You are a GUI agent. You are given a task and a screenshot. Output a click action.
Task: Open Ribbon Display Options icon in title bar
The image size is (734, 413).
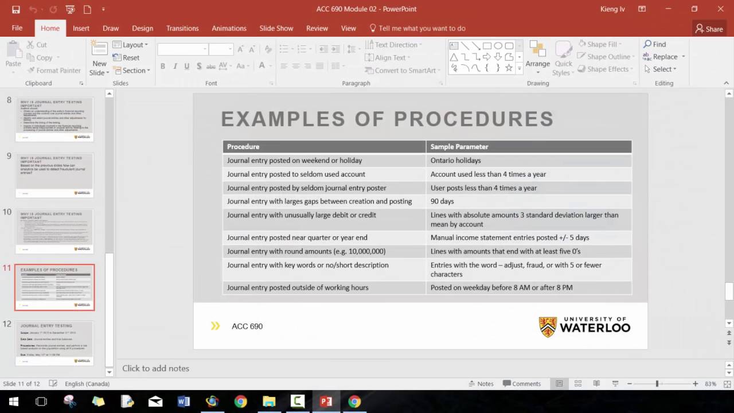[x=642, y=9]
